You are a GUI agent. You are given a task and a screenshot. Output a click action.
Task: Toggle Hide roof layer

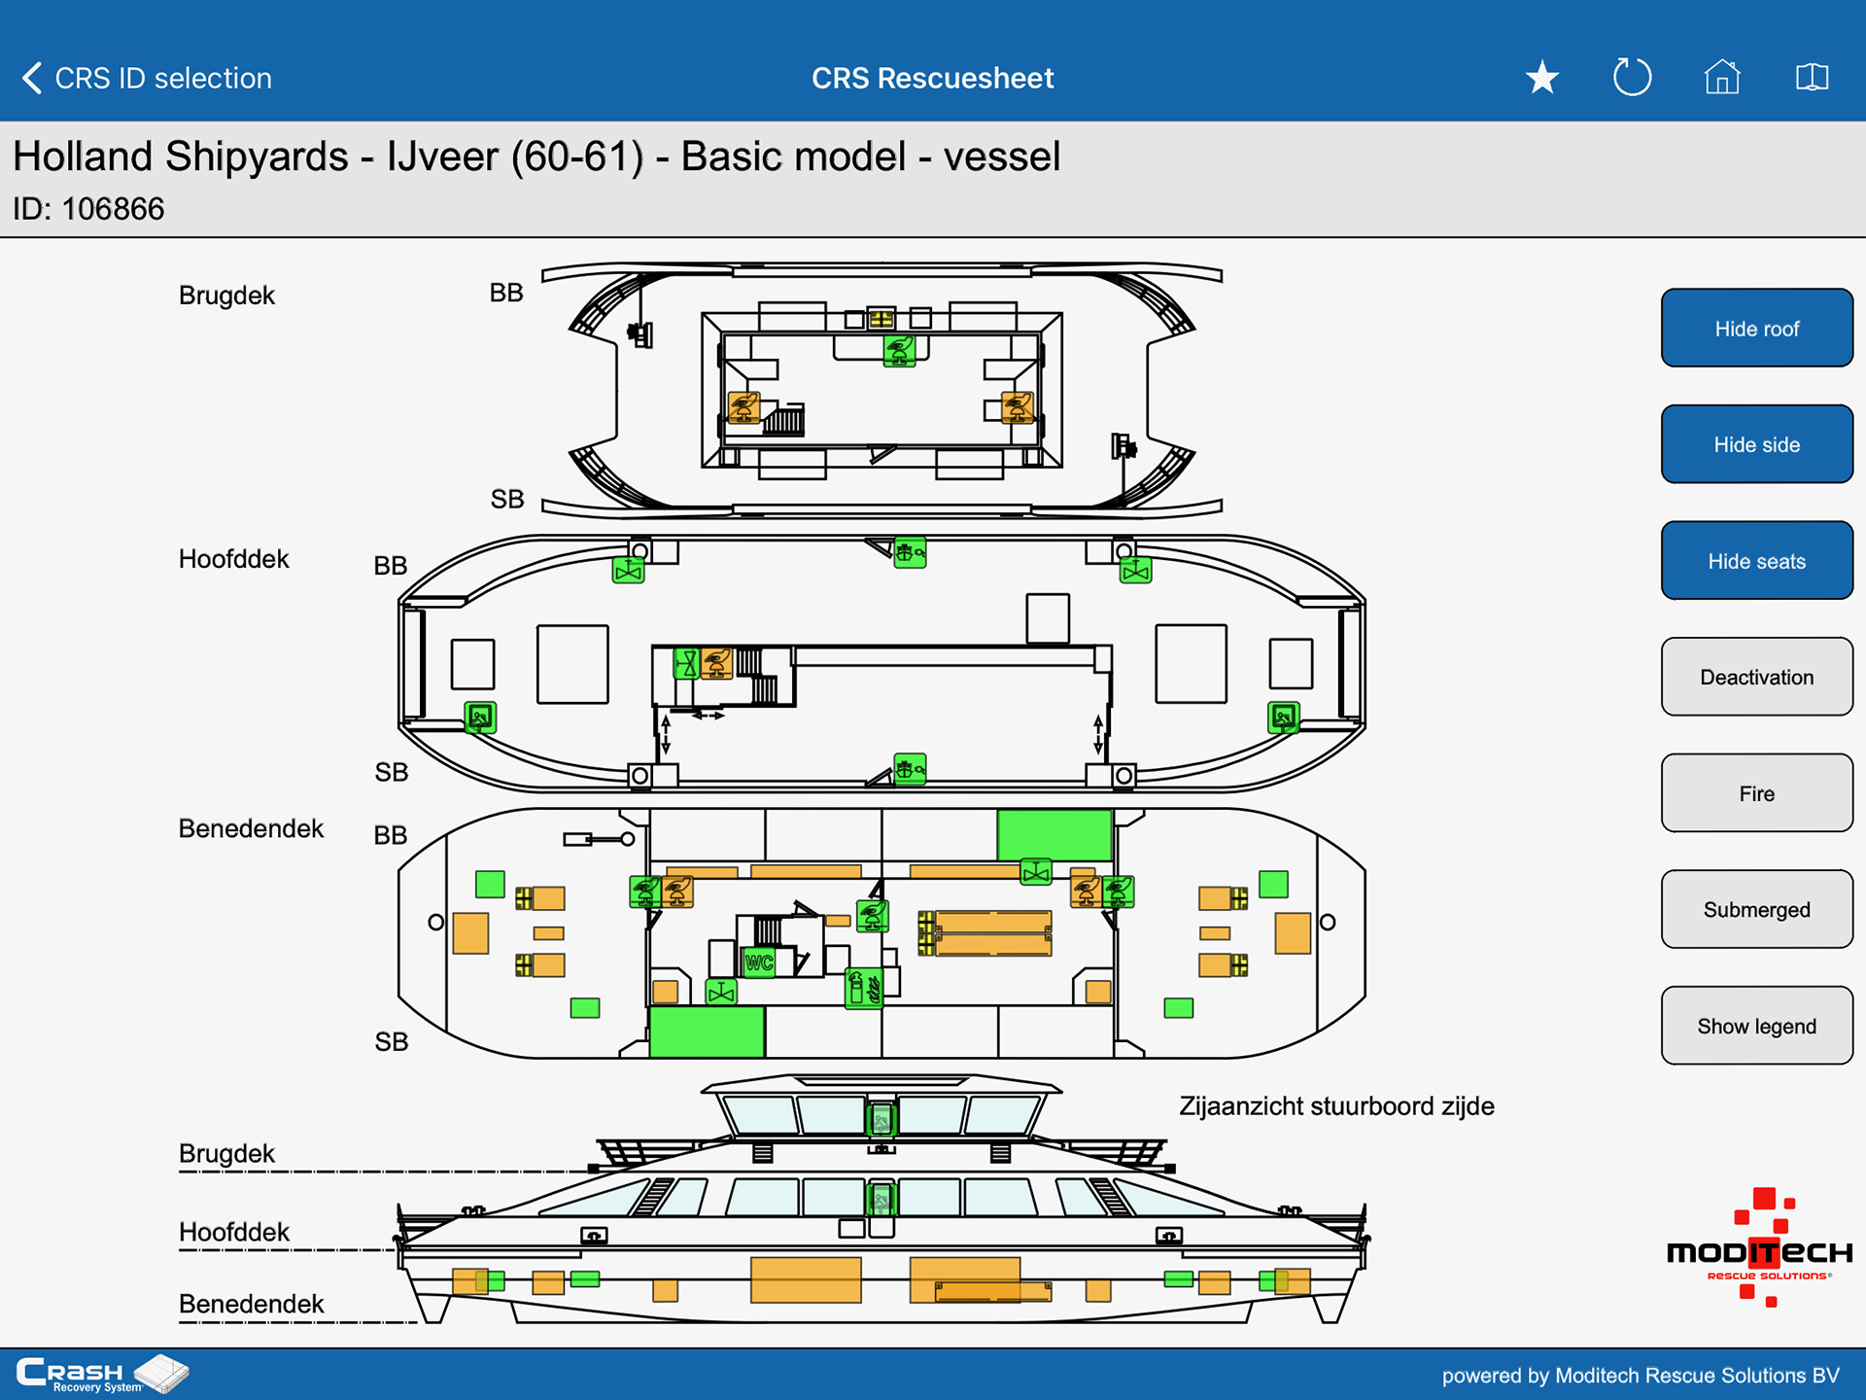click(x=1756, y=329)
